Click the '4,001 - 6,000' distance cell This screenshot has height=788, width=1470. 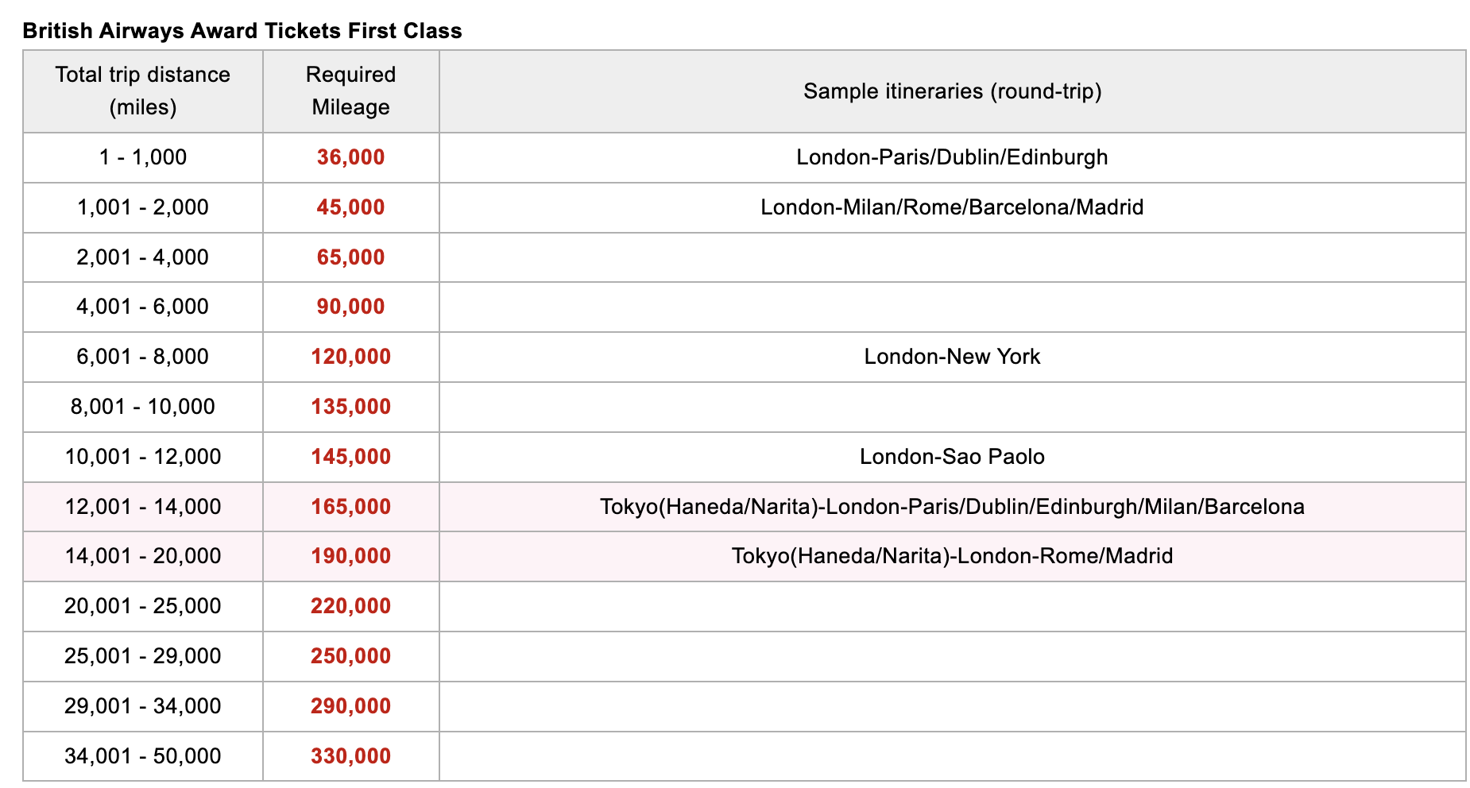(143, 307)
